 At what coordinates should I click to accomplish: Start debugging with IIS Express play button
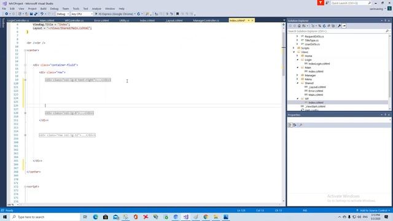click(96, 14)
